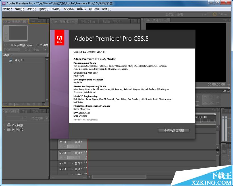Click the 名称 column header
233x186 pixels.
point(6,55)
